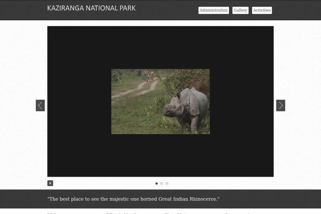Click the rhinoceros slide image
The height and width of the screenshot is (214, 321).
[x=160, y=102]
